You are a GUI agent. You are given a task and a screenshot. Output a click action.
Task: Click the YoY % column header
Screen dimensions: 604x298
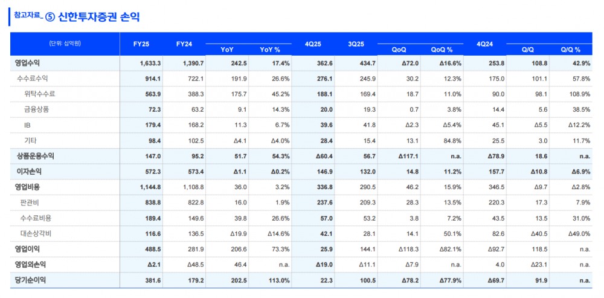click(x=269, y=50)
